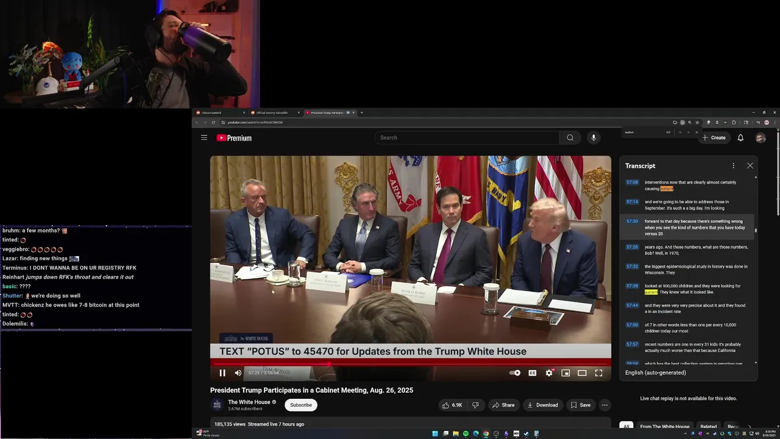Click The White House channel avatar
780x439 pixels.
pyautogui.click(x=217, y=405)
